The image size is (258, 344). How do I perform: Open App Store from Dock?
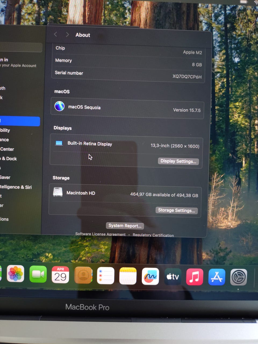point(217,277)
